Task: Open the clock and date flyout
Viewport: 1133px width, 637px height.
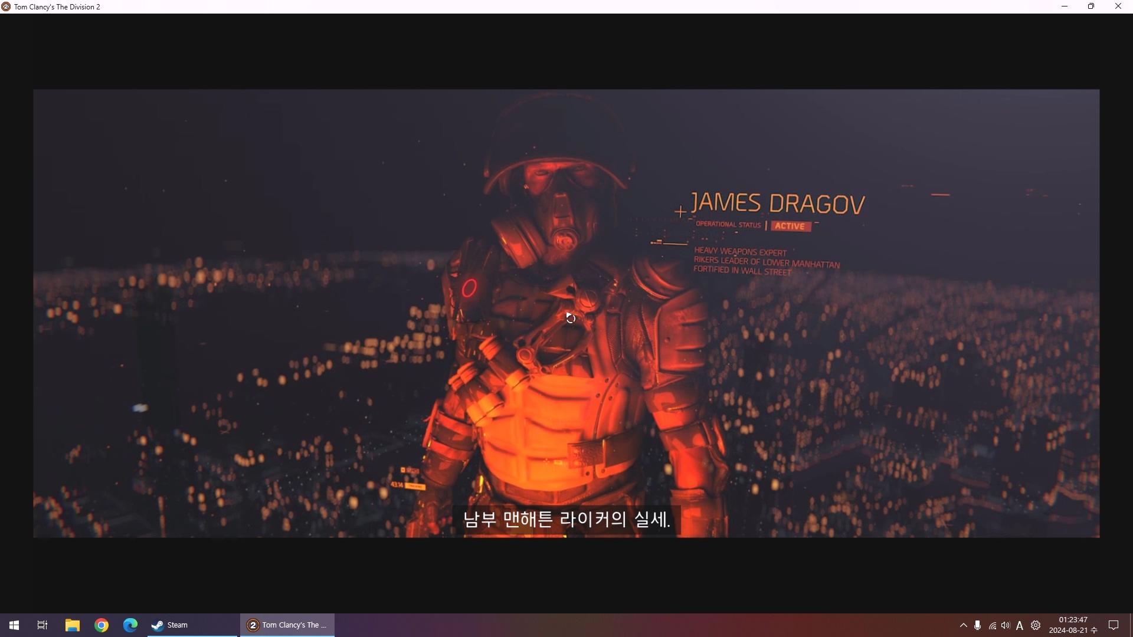Action: (1073, 625)
